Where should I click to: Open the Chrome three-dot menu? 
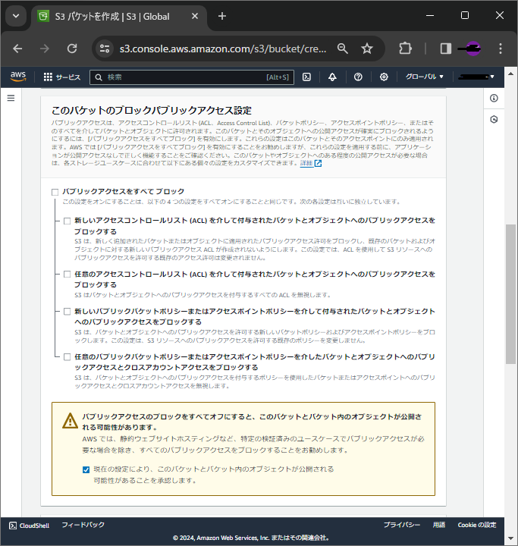tap(501, 49)
